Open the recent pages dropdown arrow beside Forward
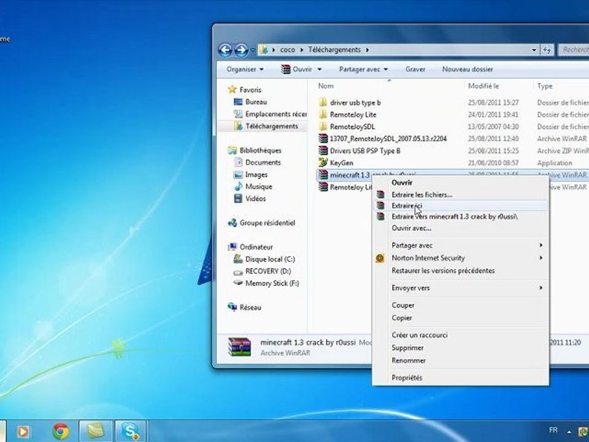 pyautogui.click(x=252, y=50)
